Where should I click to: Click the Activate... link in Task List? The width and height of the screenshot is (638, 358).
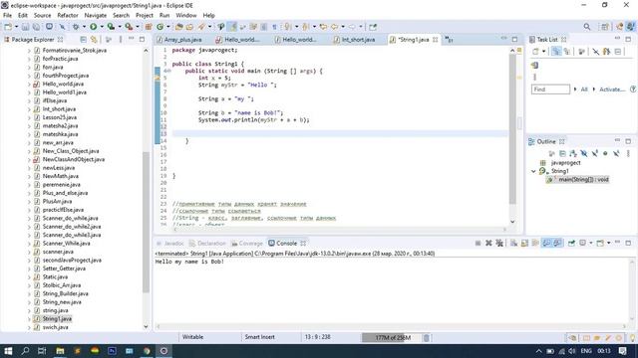612,89
